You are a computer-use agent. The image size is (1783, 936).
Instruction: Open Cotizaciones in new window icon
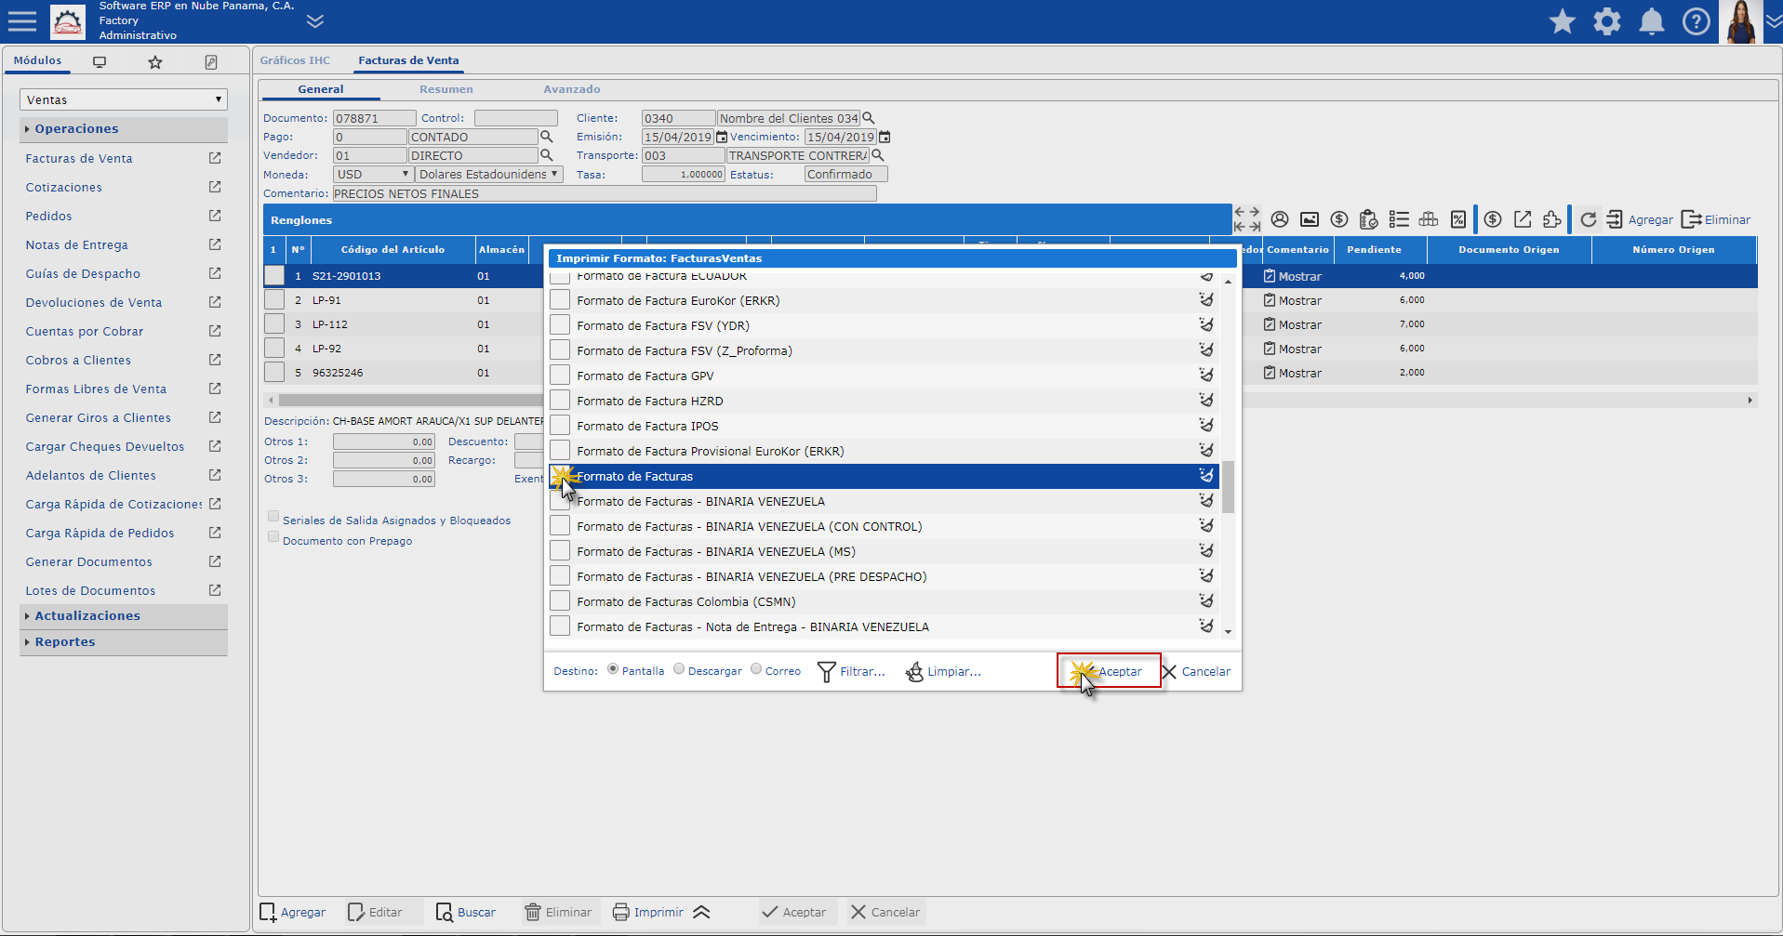[x=215, y=187]
